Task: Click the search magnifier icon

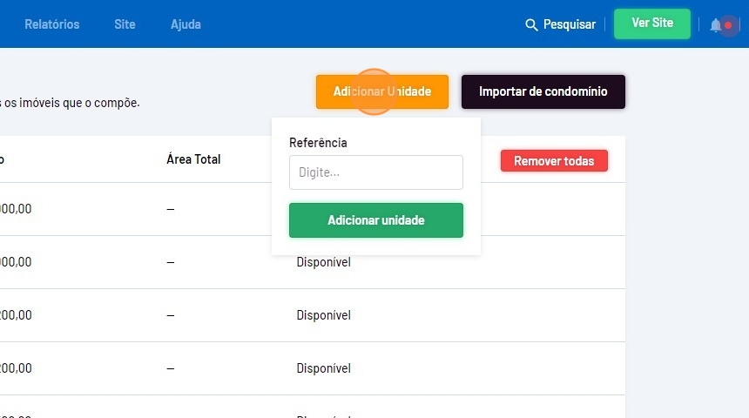Action: 531,25
